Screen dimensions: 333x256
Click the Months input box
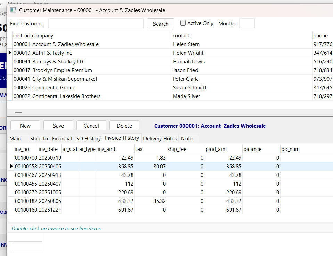coord(247,23)
